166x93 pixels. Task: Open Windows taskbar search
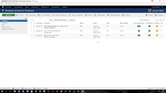(6, 91)
